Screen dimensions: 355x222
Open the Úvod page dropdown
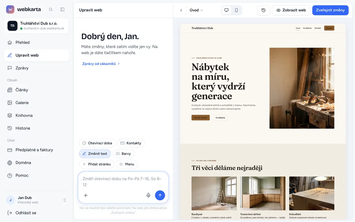point(196,10)
